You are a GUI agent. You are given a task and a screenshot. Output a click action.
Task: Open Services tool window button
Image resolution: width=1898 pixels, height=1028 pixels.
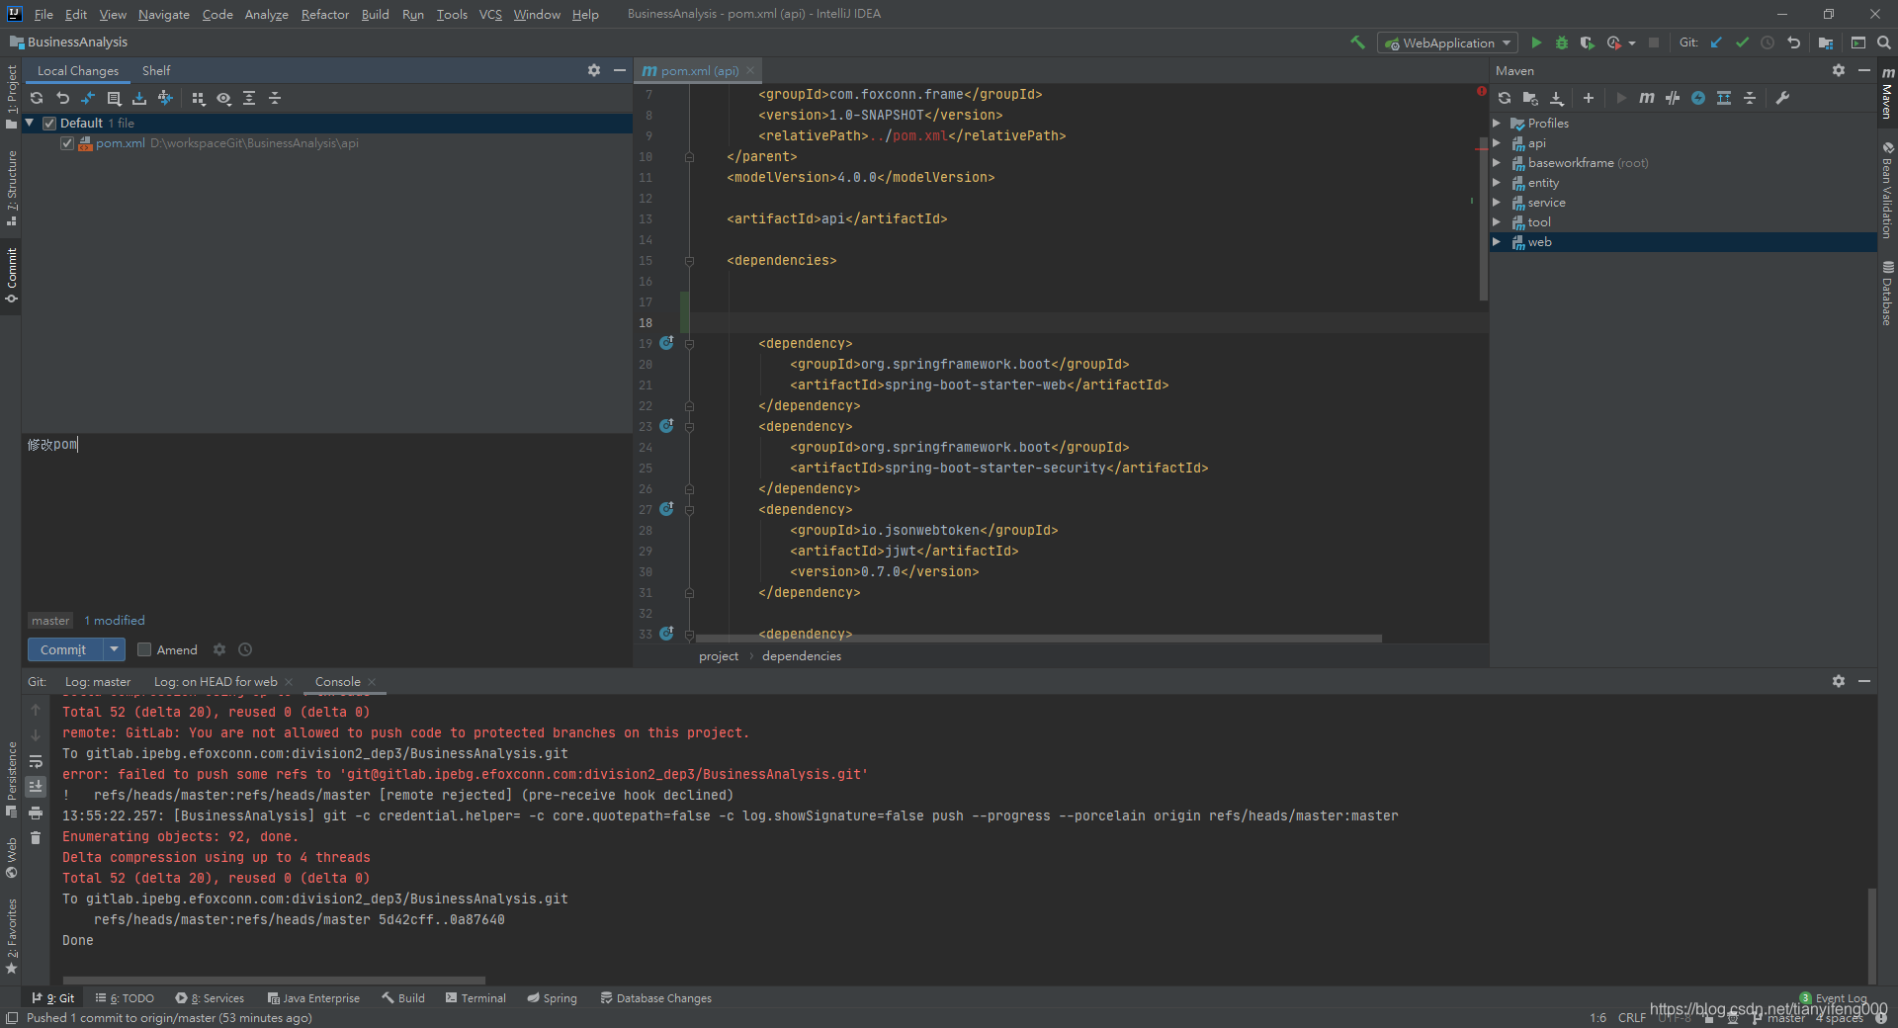pos(210,998)
